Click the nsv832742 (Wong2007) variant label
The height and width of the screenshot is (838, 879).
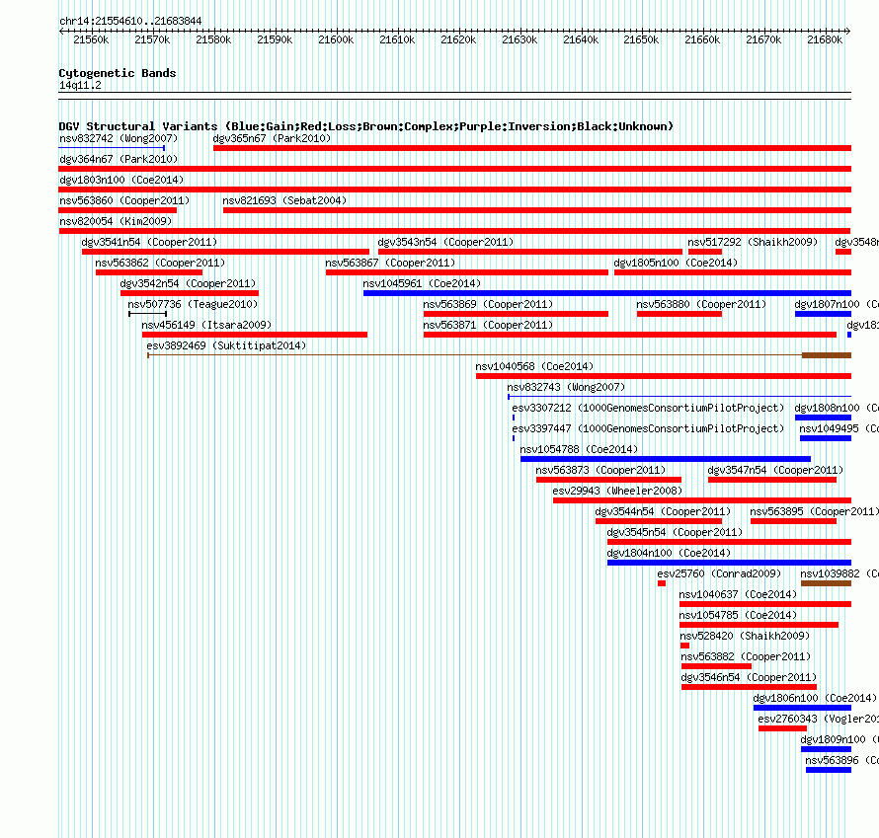click(x=119, y=138)
